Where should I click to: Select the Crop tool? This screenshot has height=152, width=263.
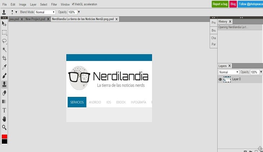pyautogui.click(x=4, y=58)
